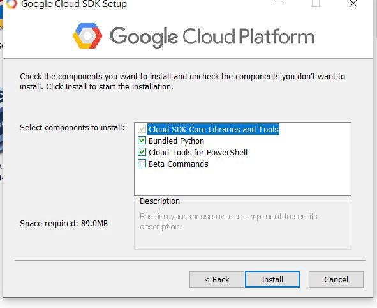377x308 pixels.
Task: Close the setup window with the X
Action: click(353, 4)
